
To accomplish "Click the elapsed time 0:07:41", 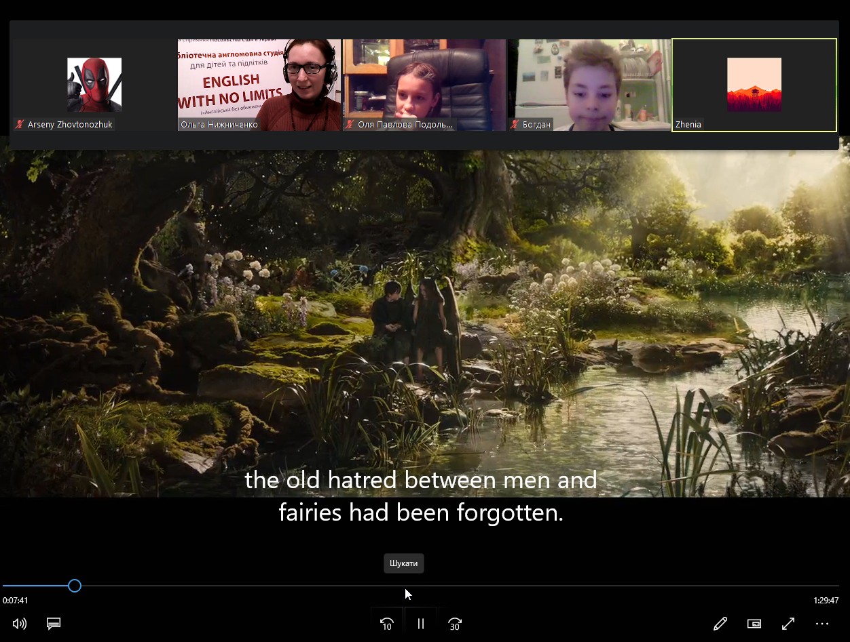I will click(x=16, y=601).
